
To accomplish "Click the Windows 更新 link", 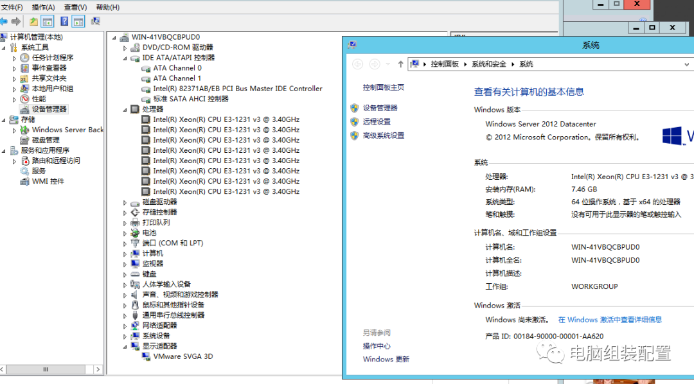I will 386,359.
